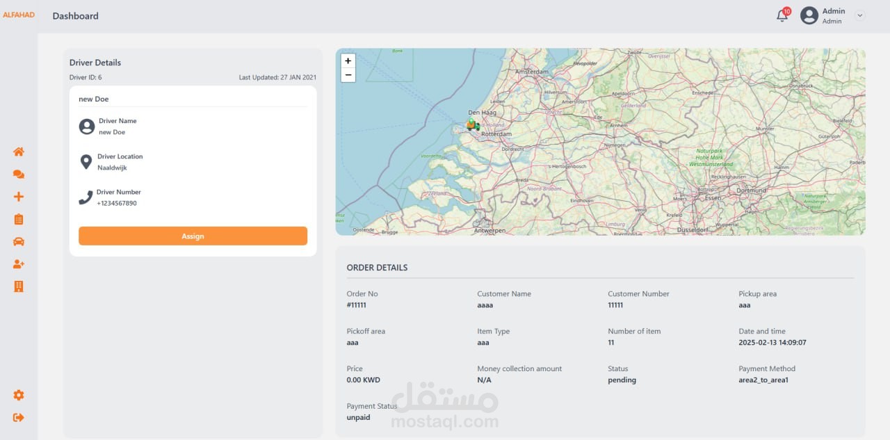This screenshot has width=890, height=440.
Task: Click the driver marker on the map
Action: click(472, 125)
